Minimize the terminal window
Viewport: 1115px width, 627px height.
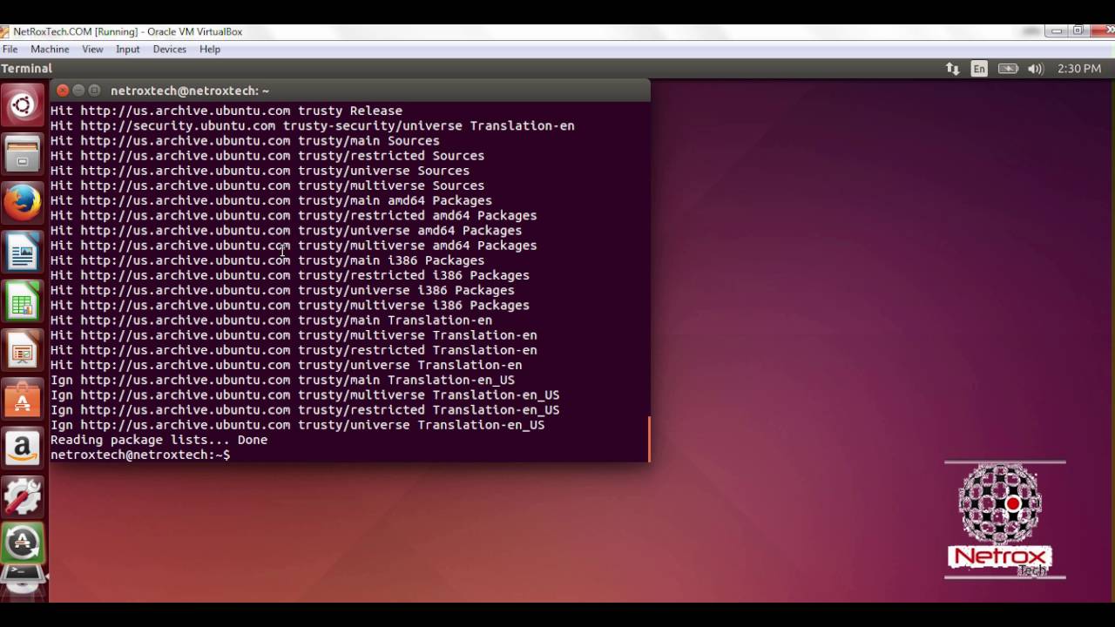point(78,90)
